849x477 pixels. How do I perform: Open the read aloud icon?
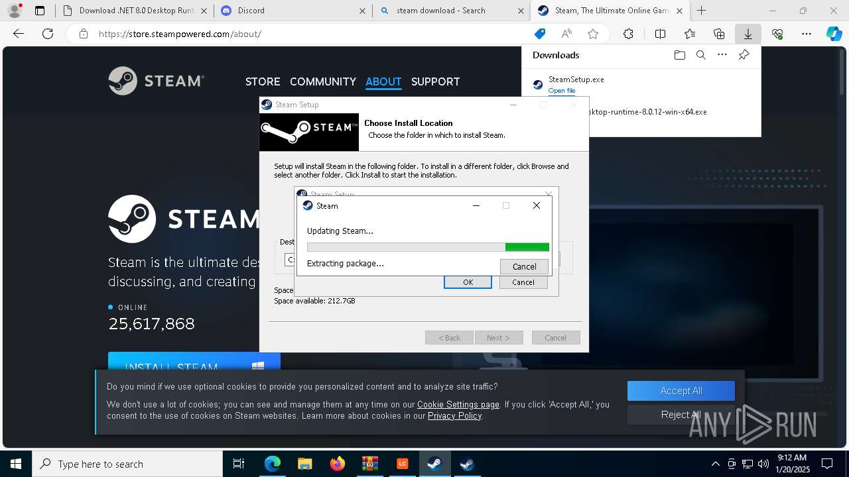click(x=566, y=34)
